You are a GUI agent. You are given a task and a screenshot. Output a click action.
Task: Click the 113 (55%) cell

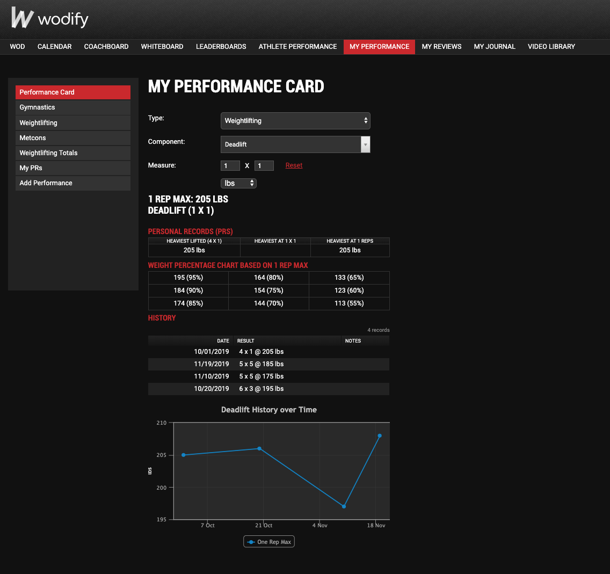pos(349,303)
